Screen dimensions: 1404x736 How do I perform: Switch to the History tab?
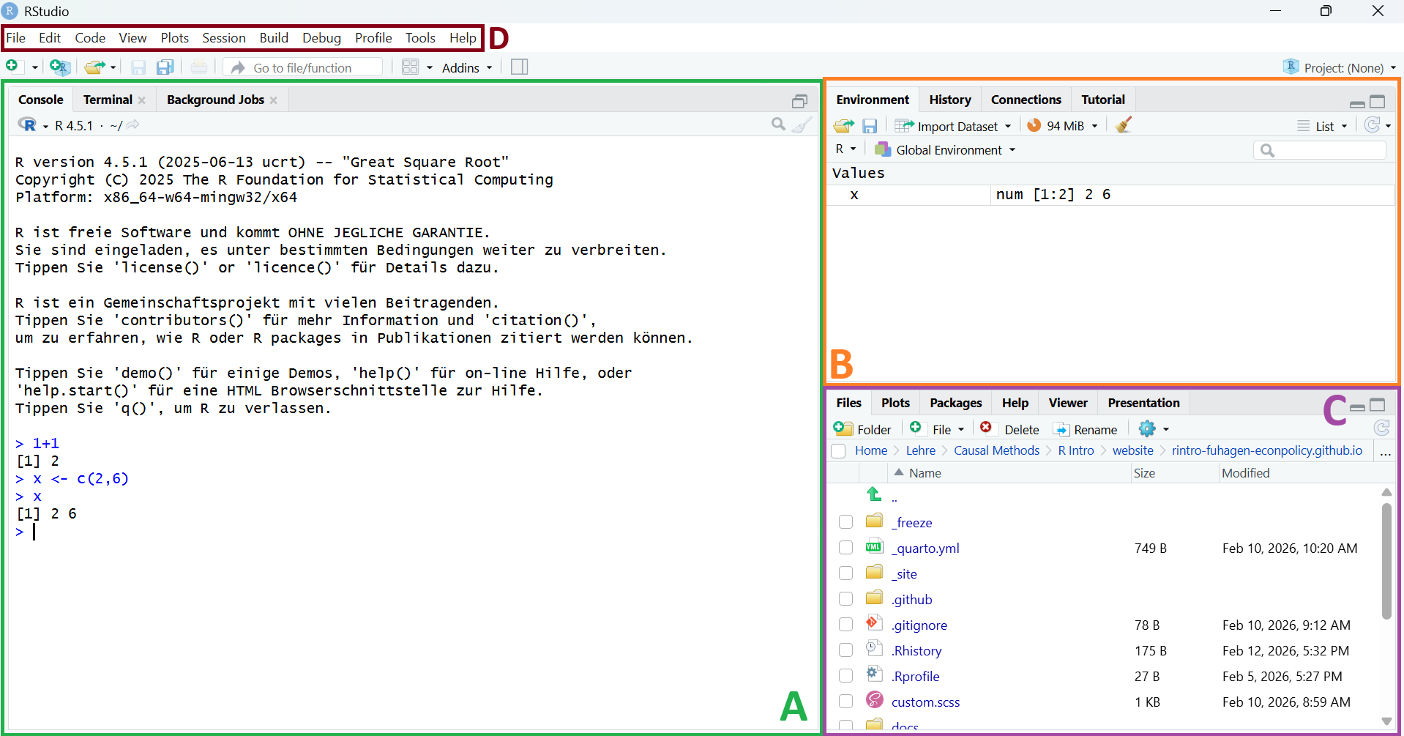(949, 100)
